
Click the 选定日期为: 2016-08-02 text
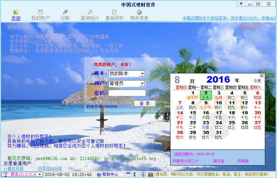(194, 154)
